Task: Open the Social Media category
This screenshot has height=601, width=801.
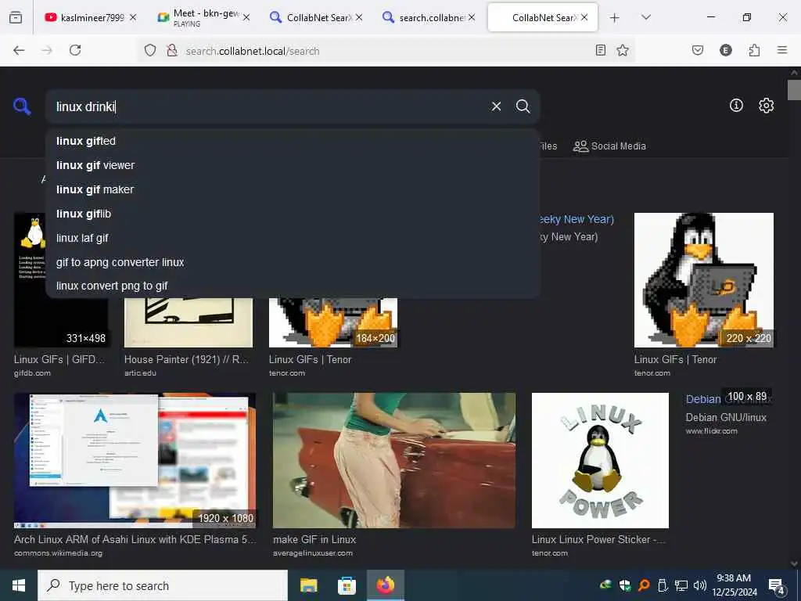Action: click(x=609, y=146)
